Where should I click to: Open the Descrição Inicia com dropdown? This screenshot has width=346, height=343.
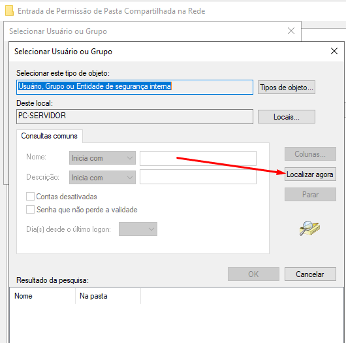pyautogui.click(x=102, y=177)
